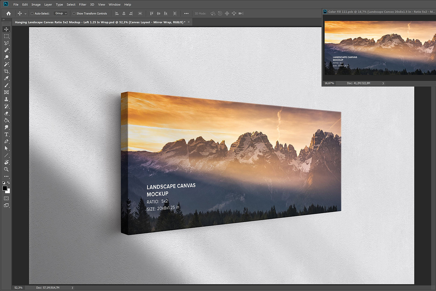This screenshot has width=436, height=291.
Task: Select the Polygonal Lasso tool
Action: click(x=6, y=43)
